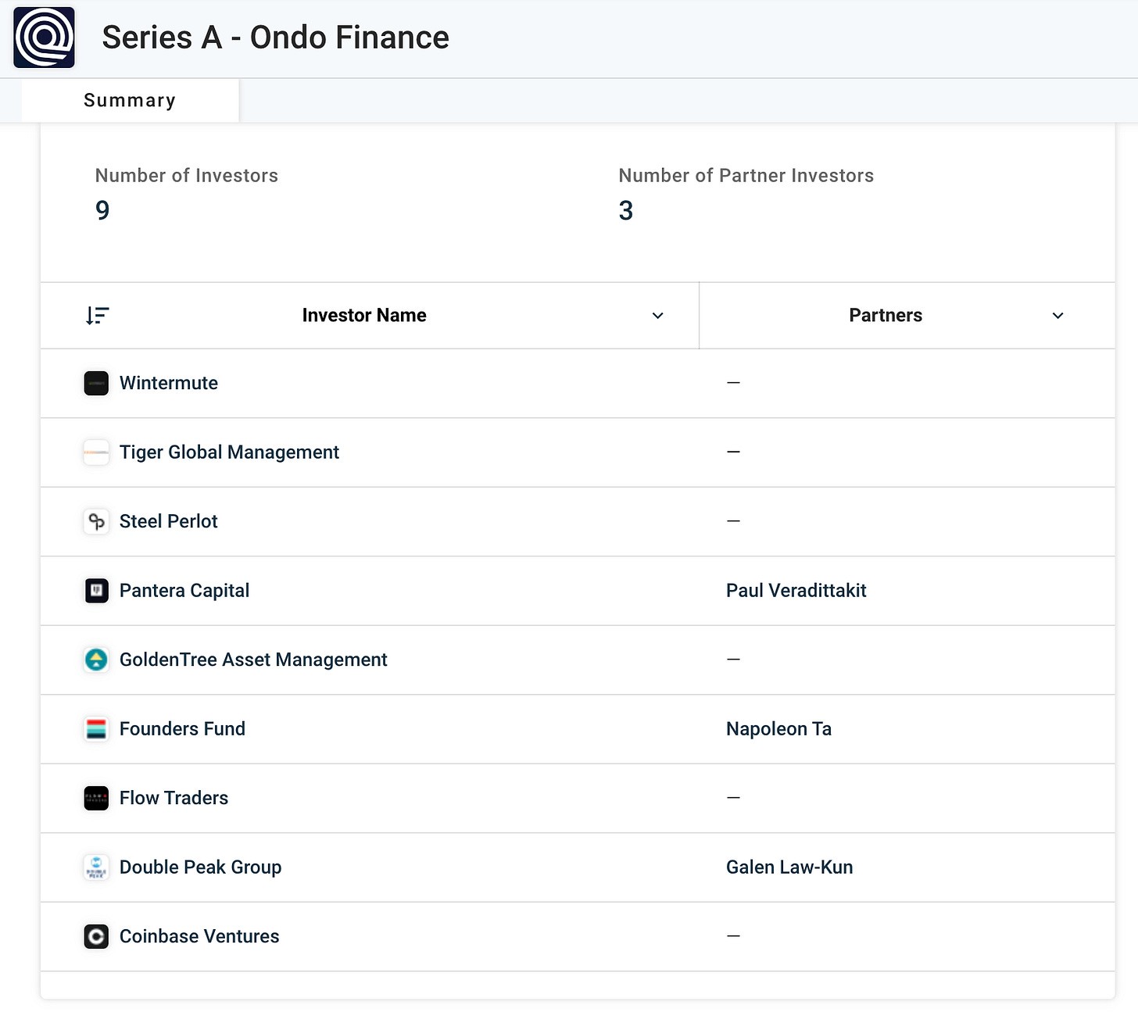
Task: Click the Coinbase Ventures logo icon
Action: click(x=96, y=936)
